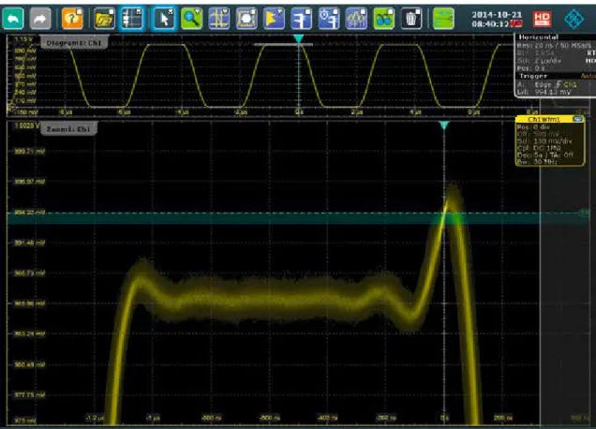The width and height of the screenshot is (596, 429).
Task: Select the signal bar layout icon
Action: pyautogui.click(x=131, y=18)
